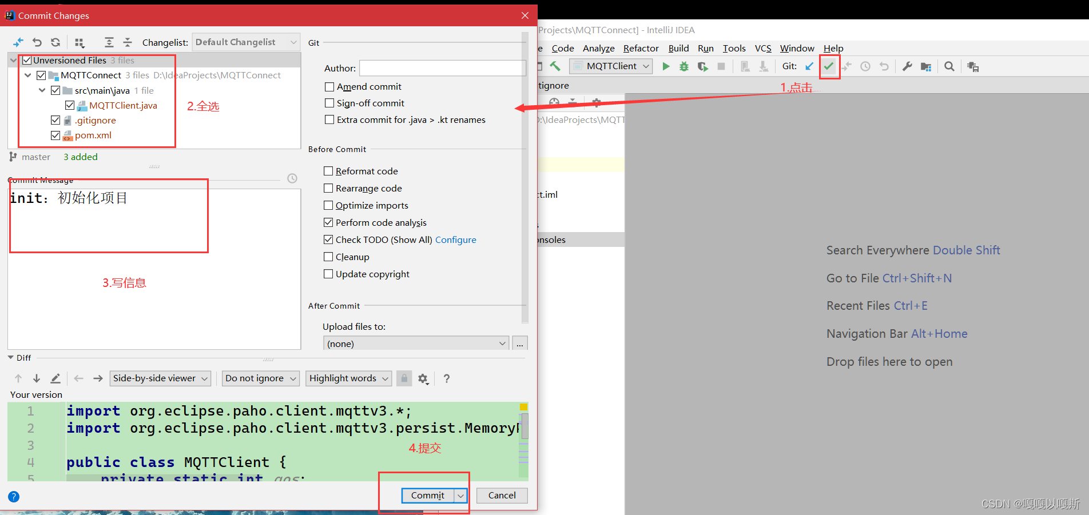This screenshot has width=1089, height=515.
Task: Toggle the pom.xml file checkbox
Action: 55,135
